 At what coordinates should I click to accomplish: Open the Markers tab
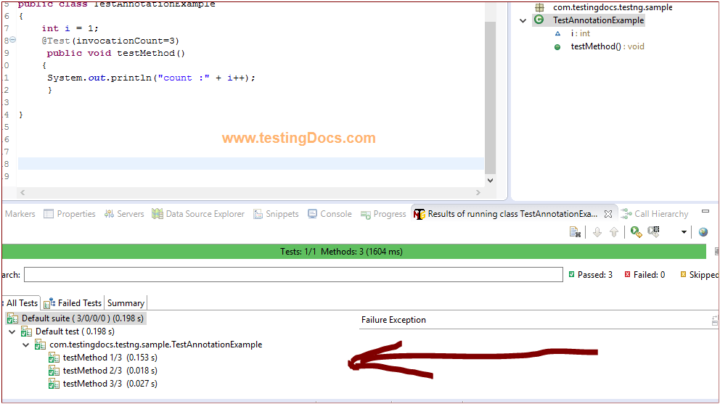point(20,214)
